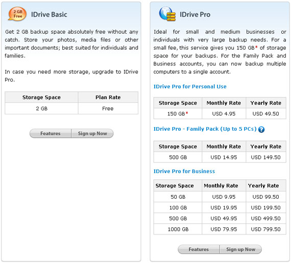Select the USD 99.50 yearly rate
Viewport: 291px width, 263px height.
click(266, 197)
